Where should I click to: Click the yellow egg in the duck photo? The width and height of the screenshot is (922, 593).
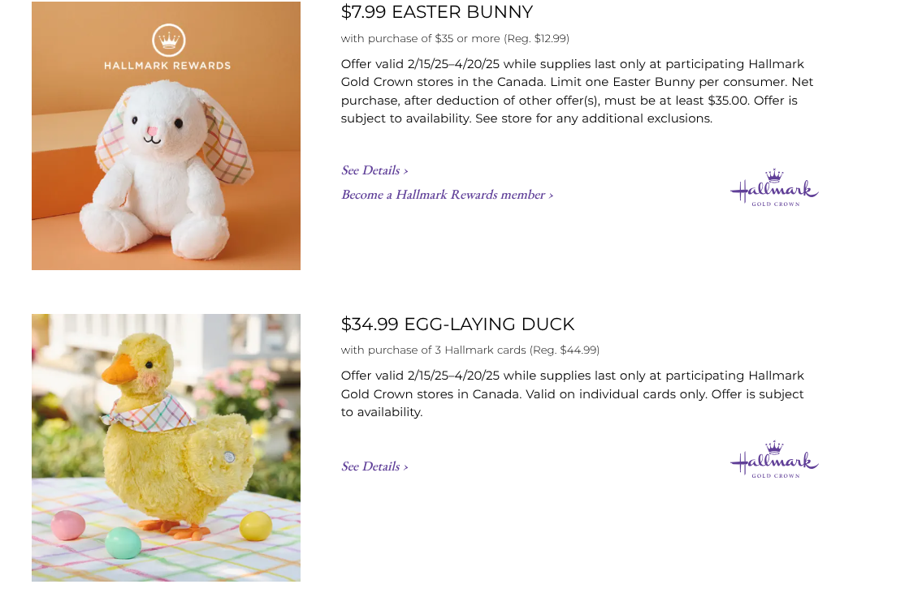coord(256,526)
